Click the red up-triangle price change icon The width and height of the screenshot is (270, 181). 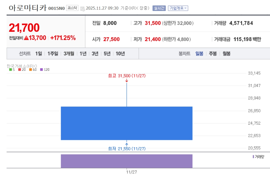click(x=26, y=38)
